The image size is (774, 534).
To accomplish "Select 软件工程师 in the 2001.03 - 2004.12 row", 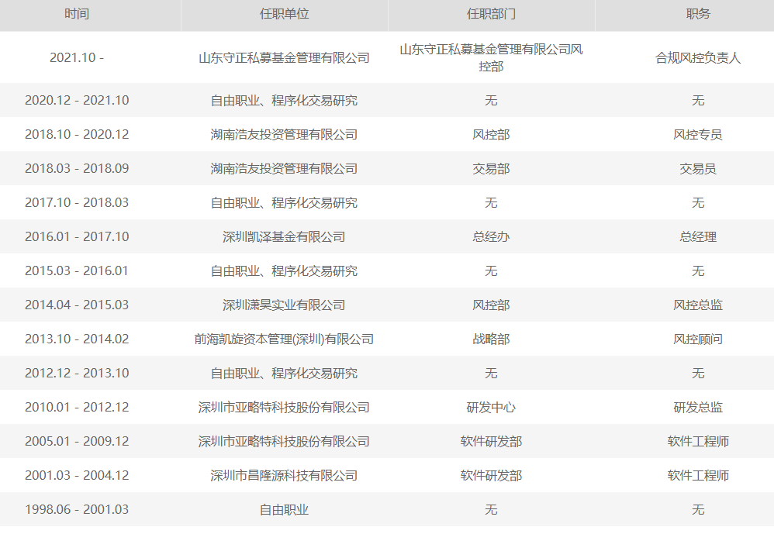I will pos(698,475).
